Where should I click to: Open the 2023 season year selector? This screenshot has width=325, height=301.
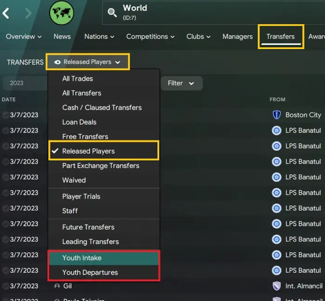[x=25, y=83]
